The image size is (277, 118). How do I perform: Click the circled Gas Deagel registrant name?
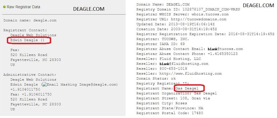(189, 88)
